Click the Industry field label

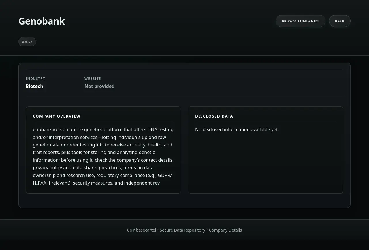click(35, 79)
